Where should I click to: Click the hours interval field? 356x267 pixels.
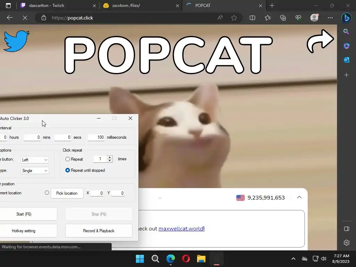(3, 137)
